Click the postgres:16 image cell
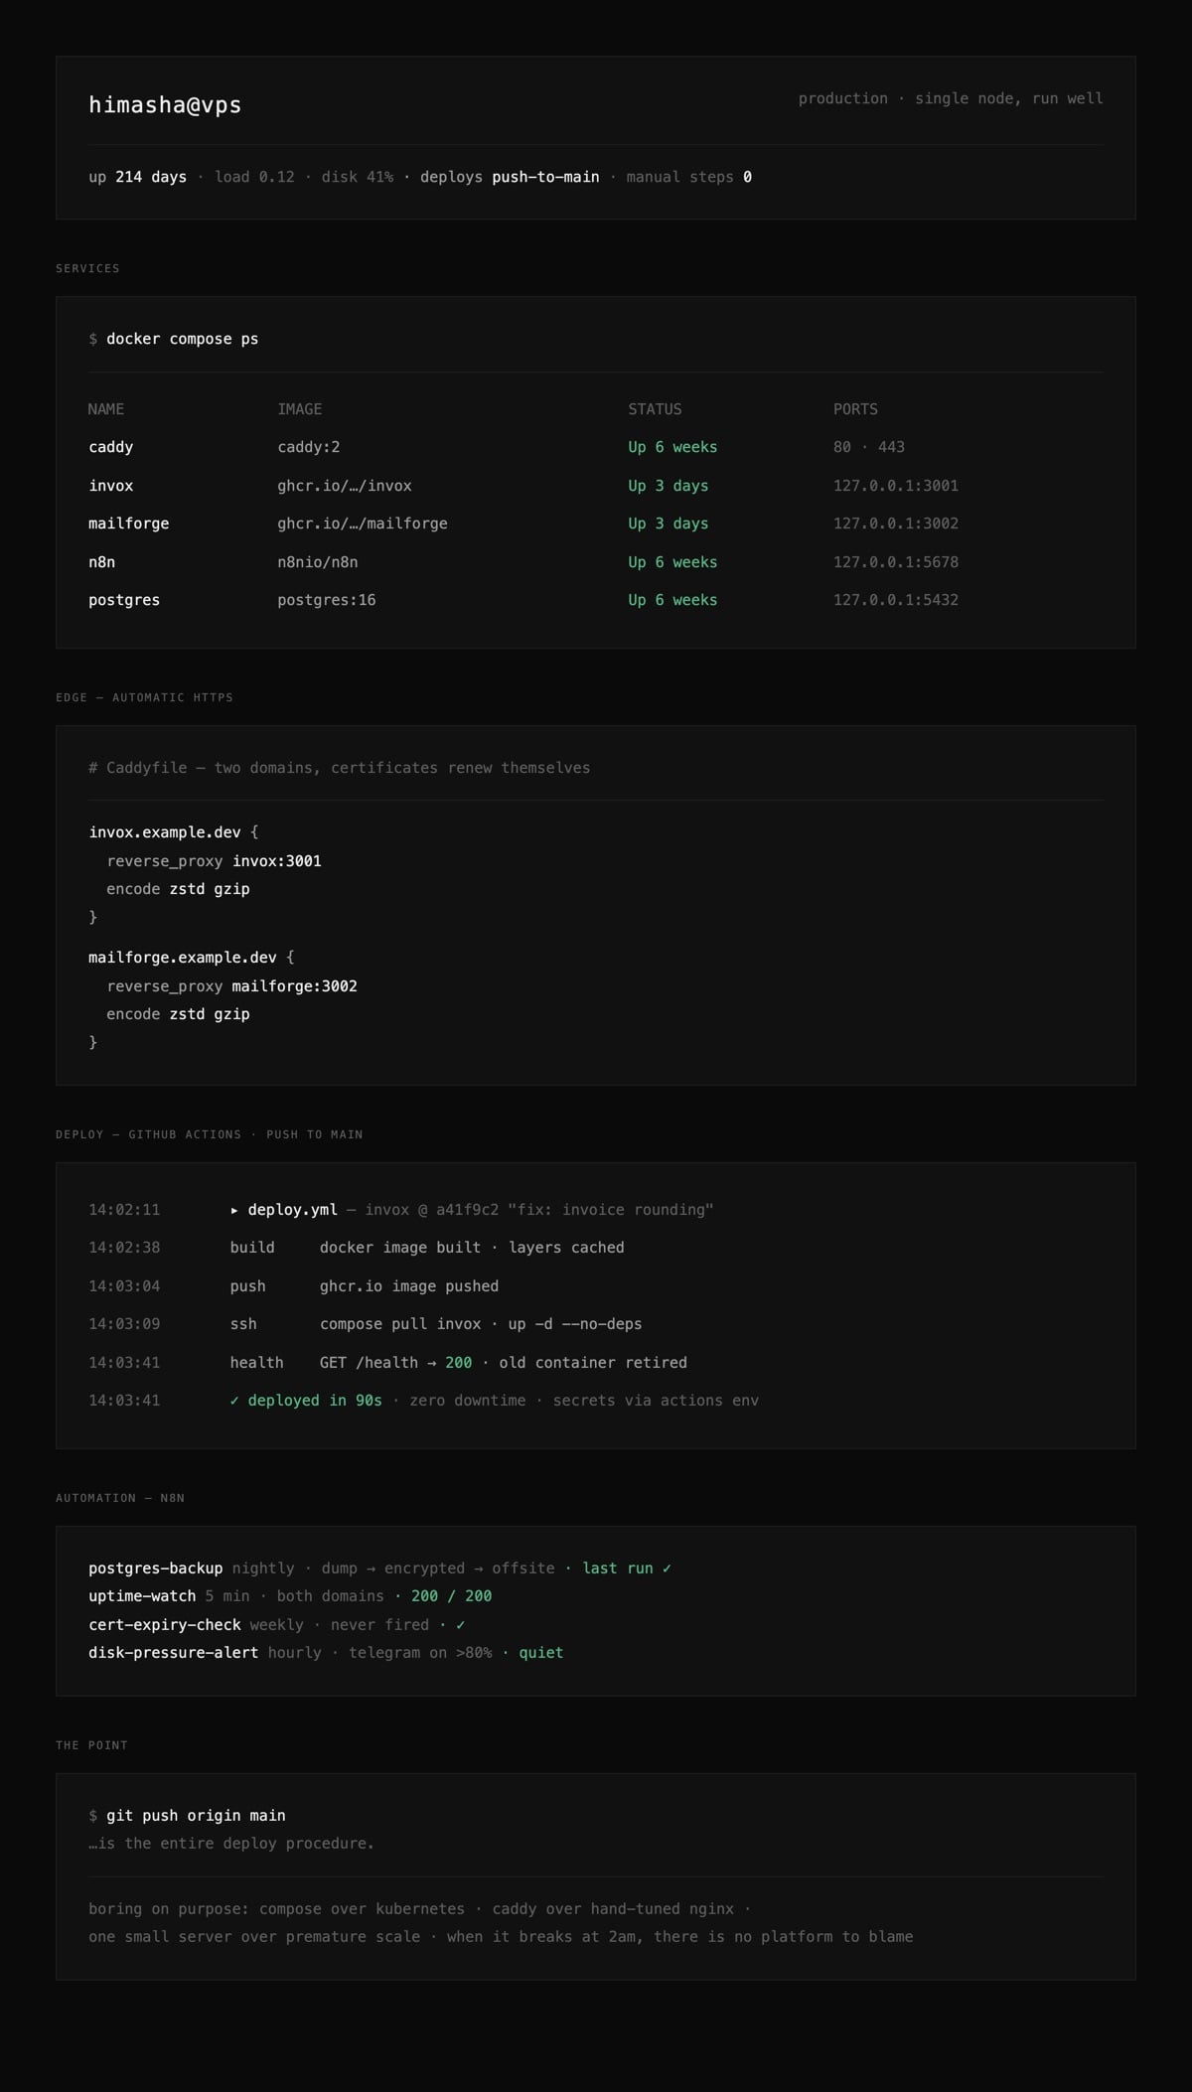This screenshot has width=1192, height=2092. [327, 600]
